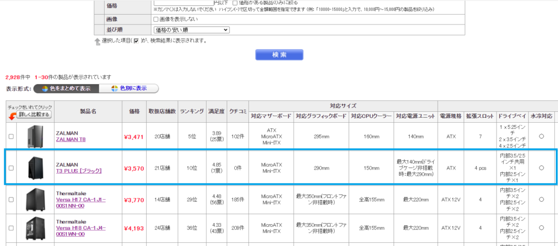Click the T3 PLUS case thumbnail

tap(35, 167)
